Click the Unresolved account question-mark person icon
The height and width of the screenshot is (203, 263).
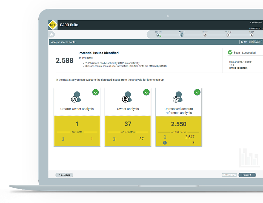[178, 97]
